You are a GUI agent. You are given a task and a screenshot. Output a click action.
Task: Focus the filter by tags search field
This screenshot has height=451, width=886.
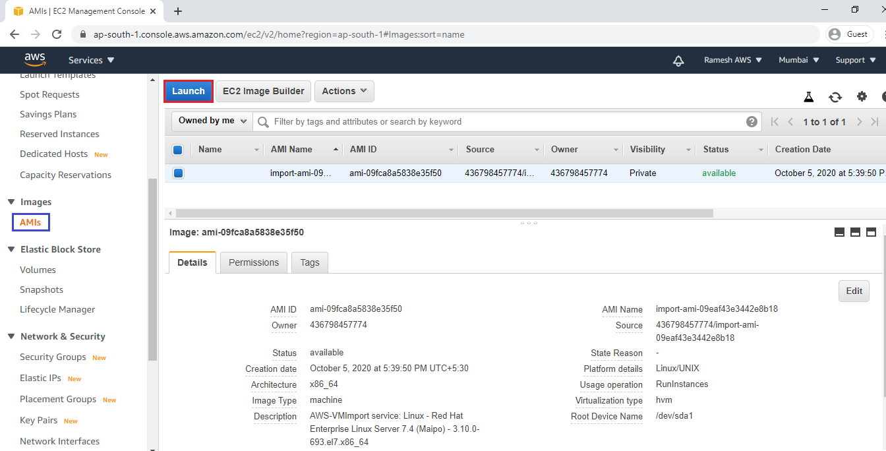click(x=508, y=121)
